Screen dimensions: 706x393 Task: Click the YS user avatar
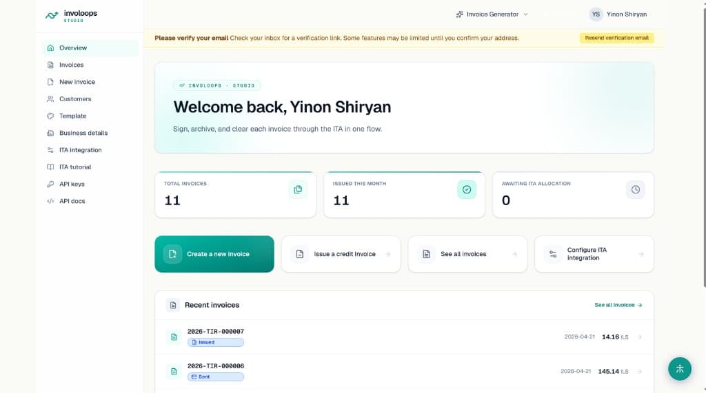point(596,14)
